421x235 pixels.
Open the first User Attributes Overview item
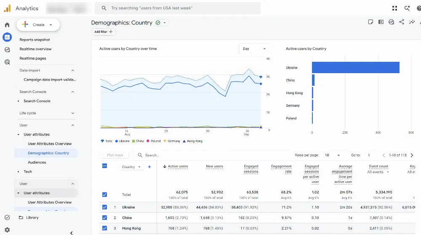tap(50, 144)
